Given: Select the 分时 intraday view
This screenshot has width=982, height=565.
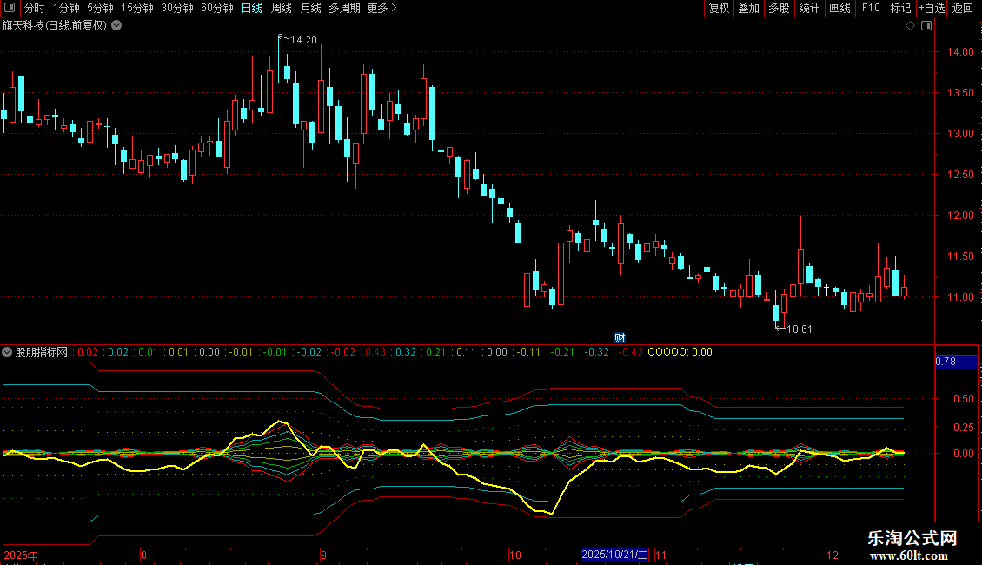Looking at the screenshot, I should (x=34, y=9).
